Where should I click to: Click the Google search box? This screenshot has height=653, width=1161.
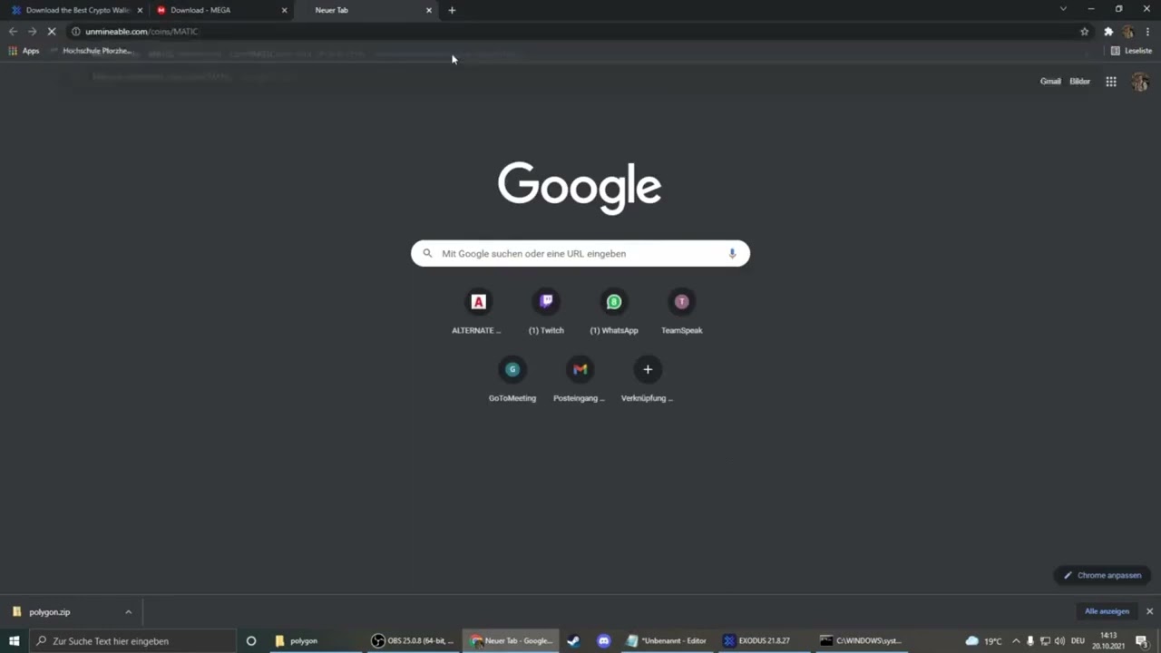point(580,253)
